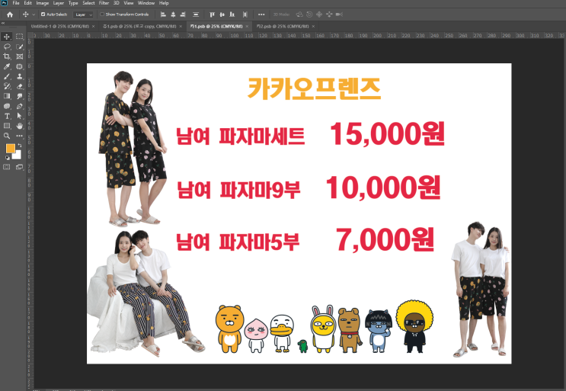Toggle Quick Mask mode
This screenshot has width=566, height=391.
point(7,167)
